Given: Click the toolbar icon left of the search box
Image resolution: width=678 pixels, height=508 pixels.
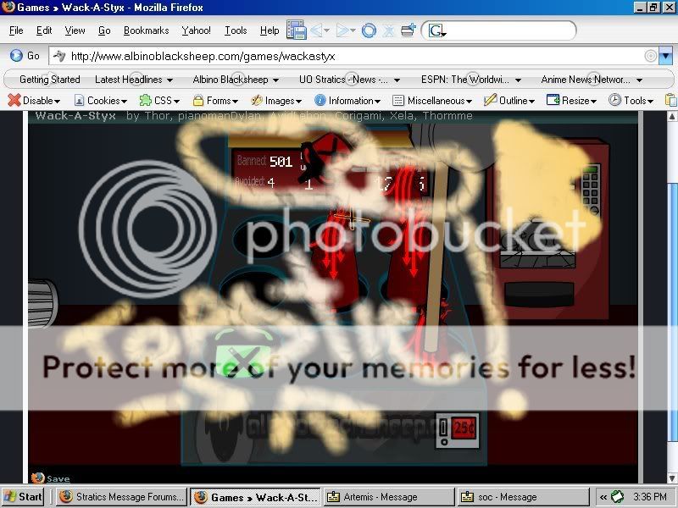Looking at the screenshot, I should pos(408,30).
